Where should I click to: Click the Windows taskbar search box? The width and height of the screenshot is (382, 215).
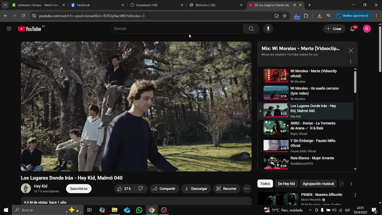pyautogui.click(x=47, y=210)
